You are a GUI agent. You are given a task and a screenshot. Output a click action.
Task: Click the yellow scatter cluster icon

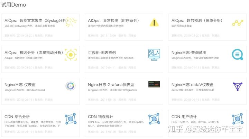coord(71,22)
